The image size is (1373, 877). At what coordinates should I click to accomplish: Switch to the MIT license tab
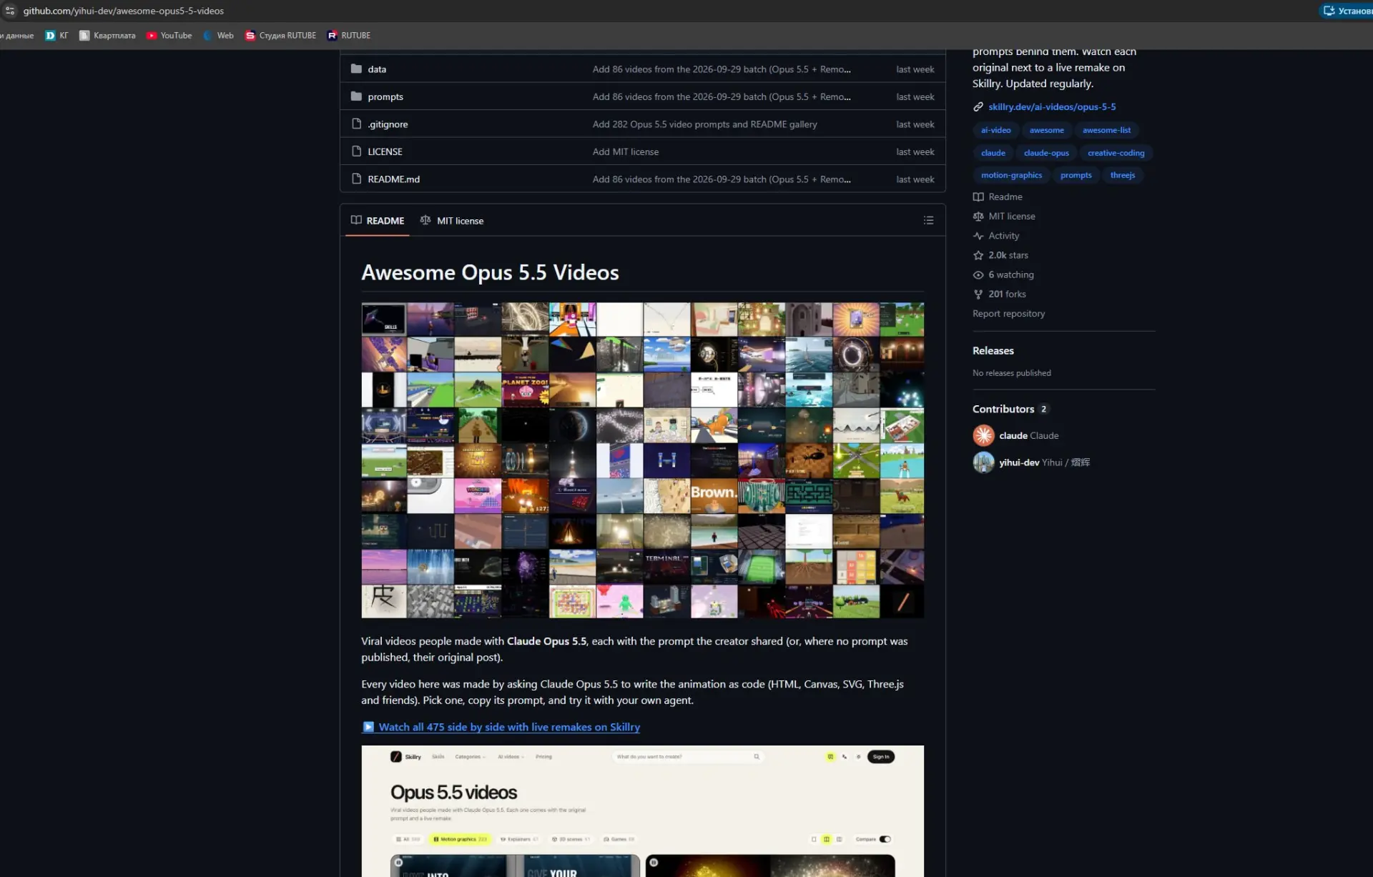coord(452,221)
